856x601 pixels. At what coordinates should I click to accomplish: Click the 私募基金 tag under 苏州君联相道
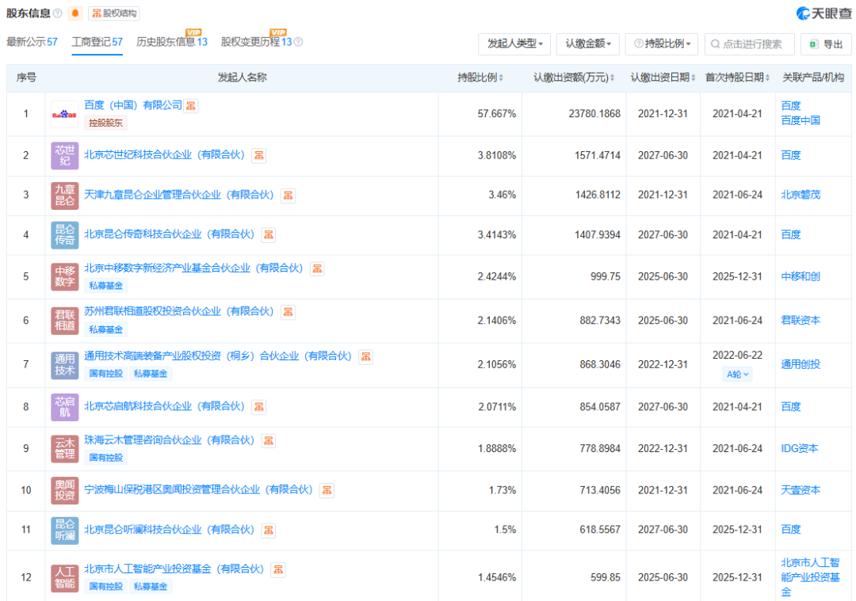(106, 329)
